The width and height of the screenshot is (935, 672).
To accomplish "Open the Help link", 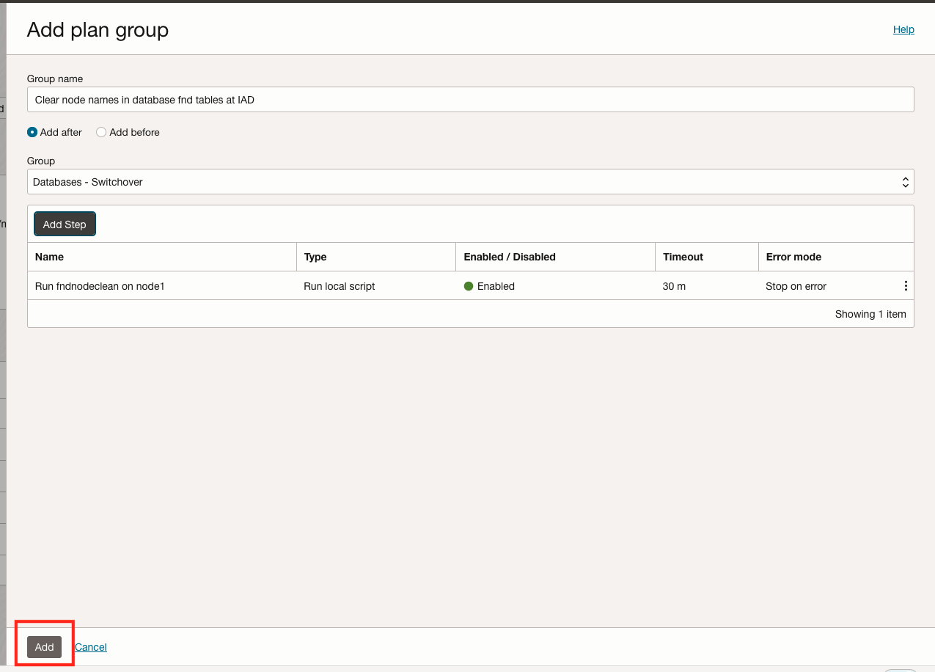I will point(903,29).
